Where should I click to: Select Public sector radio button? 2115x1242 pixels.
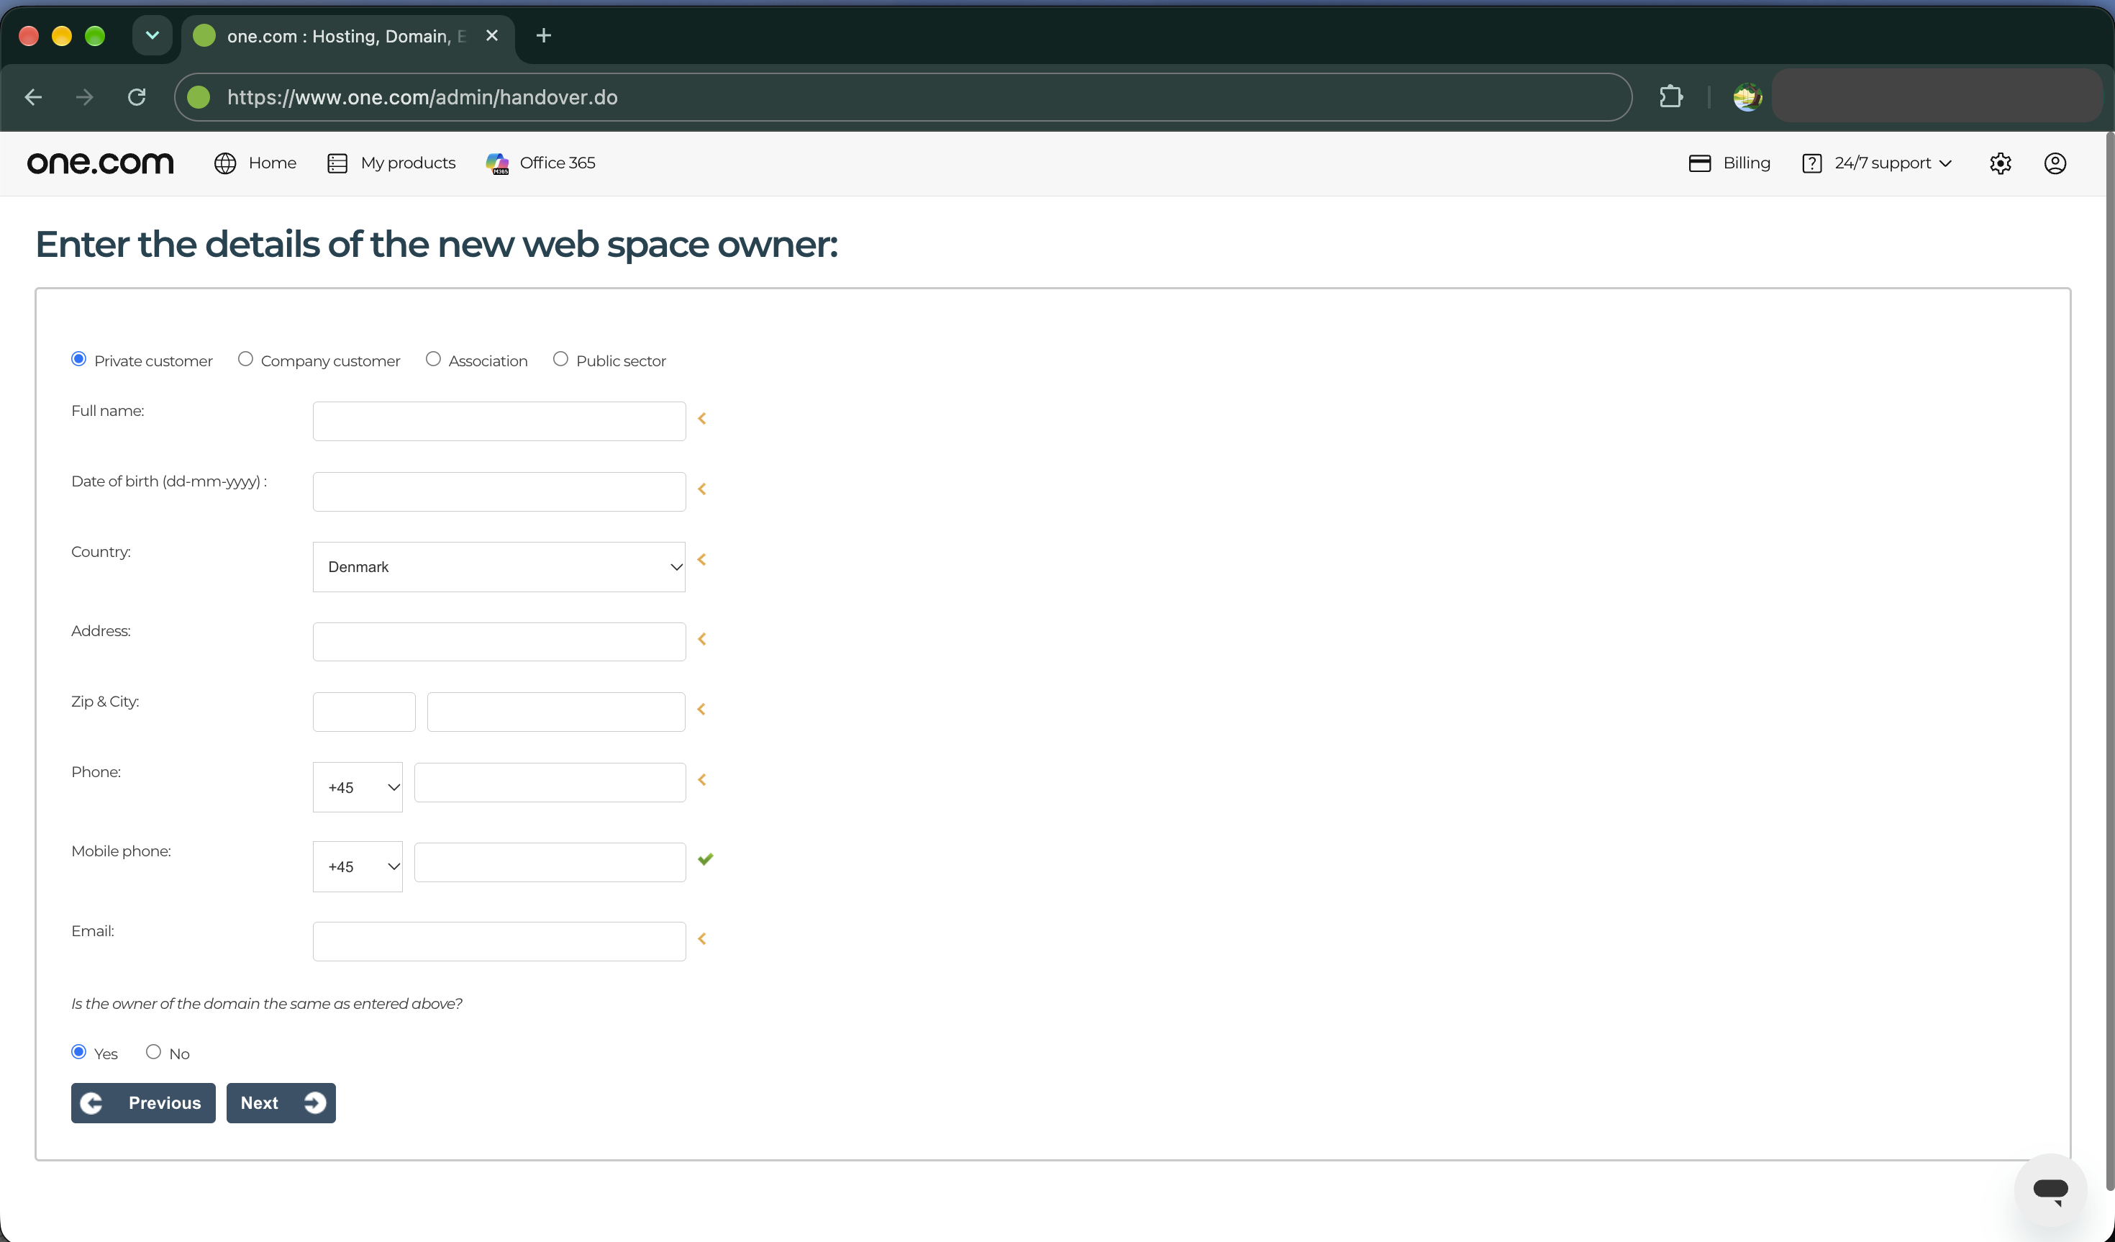(560, 358)
